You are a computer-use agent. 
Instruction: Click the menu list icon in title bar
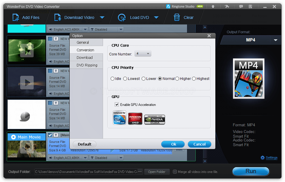250,6
